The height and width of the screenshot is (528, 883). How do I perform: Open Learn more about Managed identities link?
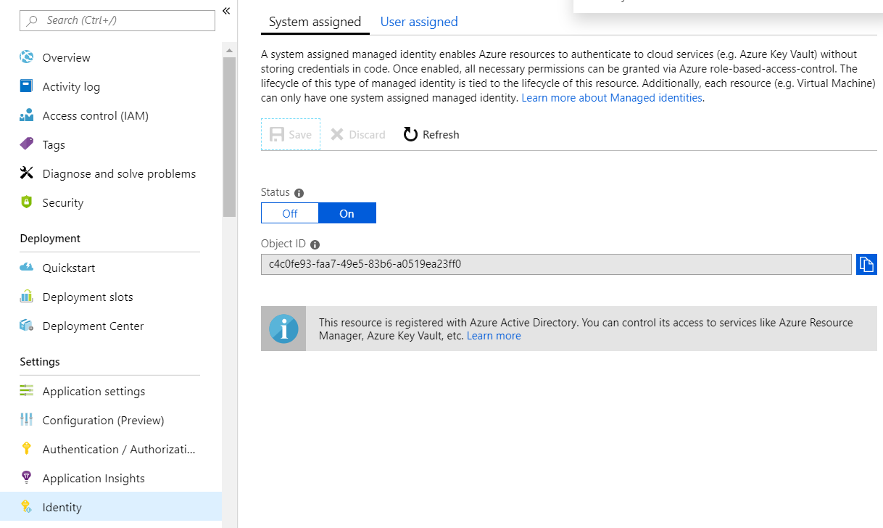[612, 98]
